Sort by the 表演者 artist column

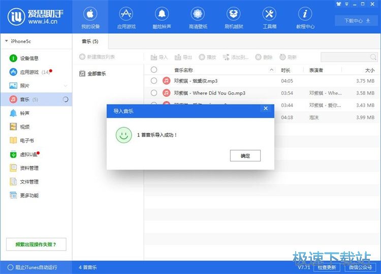316,70
